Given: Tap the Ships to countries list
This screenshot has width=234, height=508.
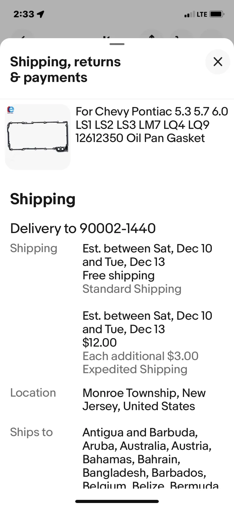Looking at the screenshot, I should coord(147,458).
